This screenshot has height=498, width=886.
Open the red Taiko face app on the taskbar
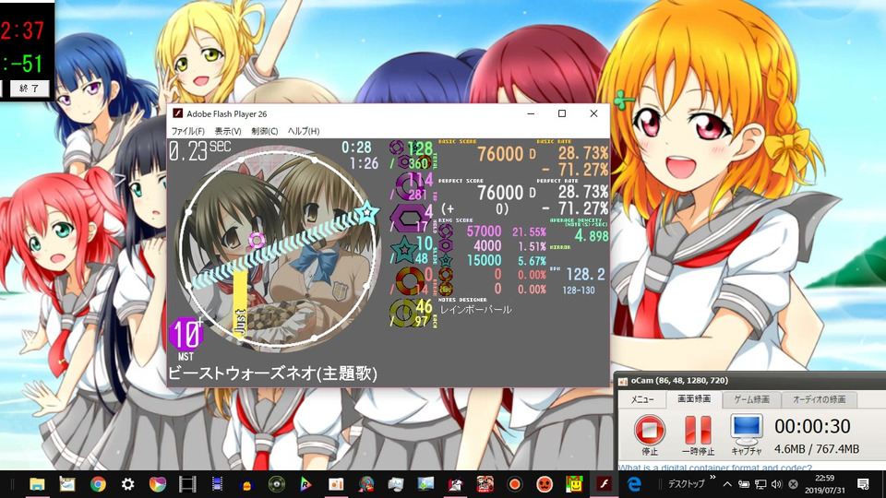click(x=545, y=484)
